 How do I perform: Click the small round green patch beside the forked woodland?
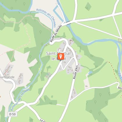pyautogui.click(x=52, y=96)
